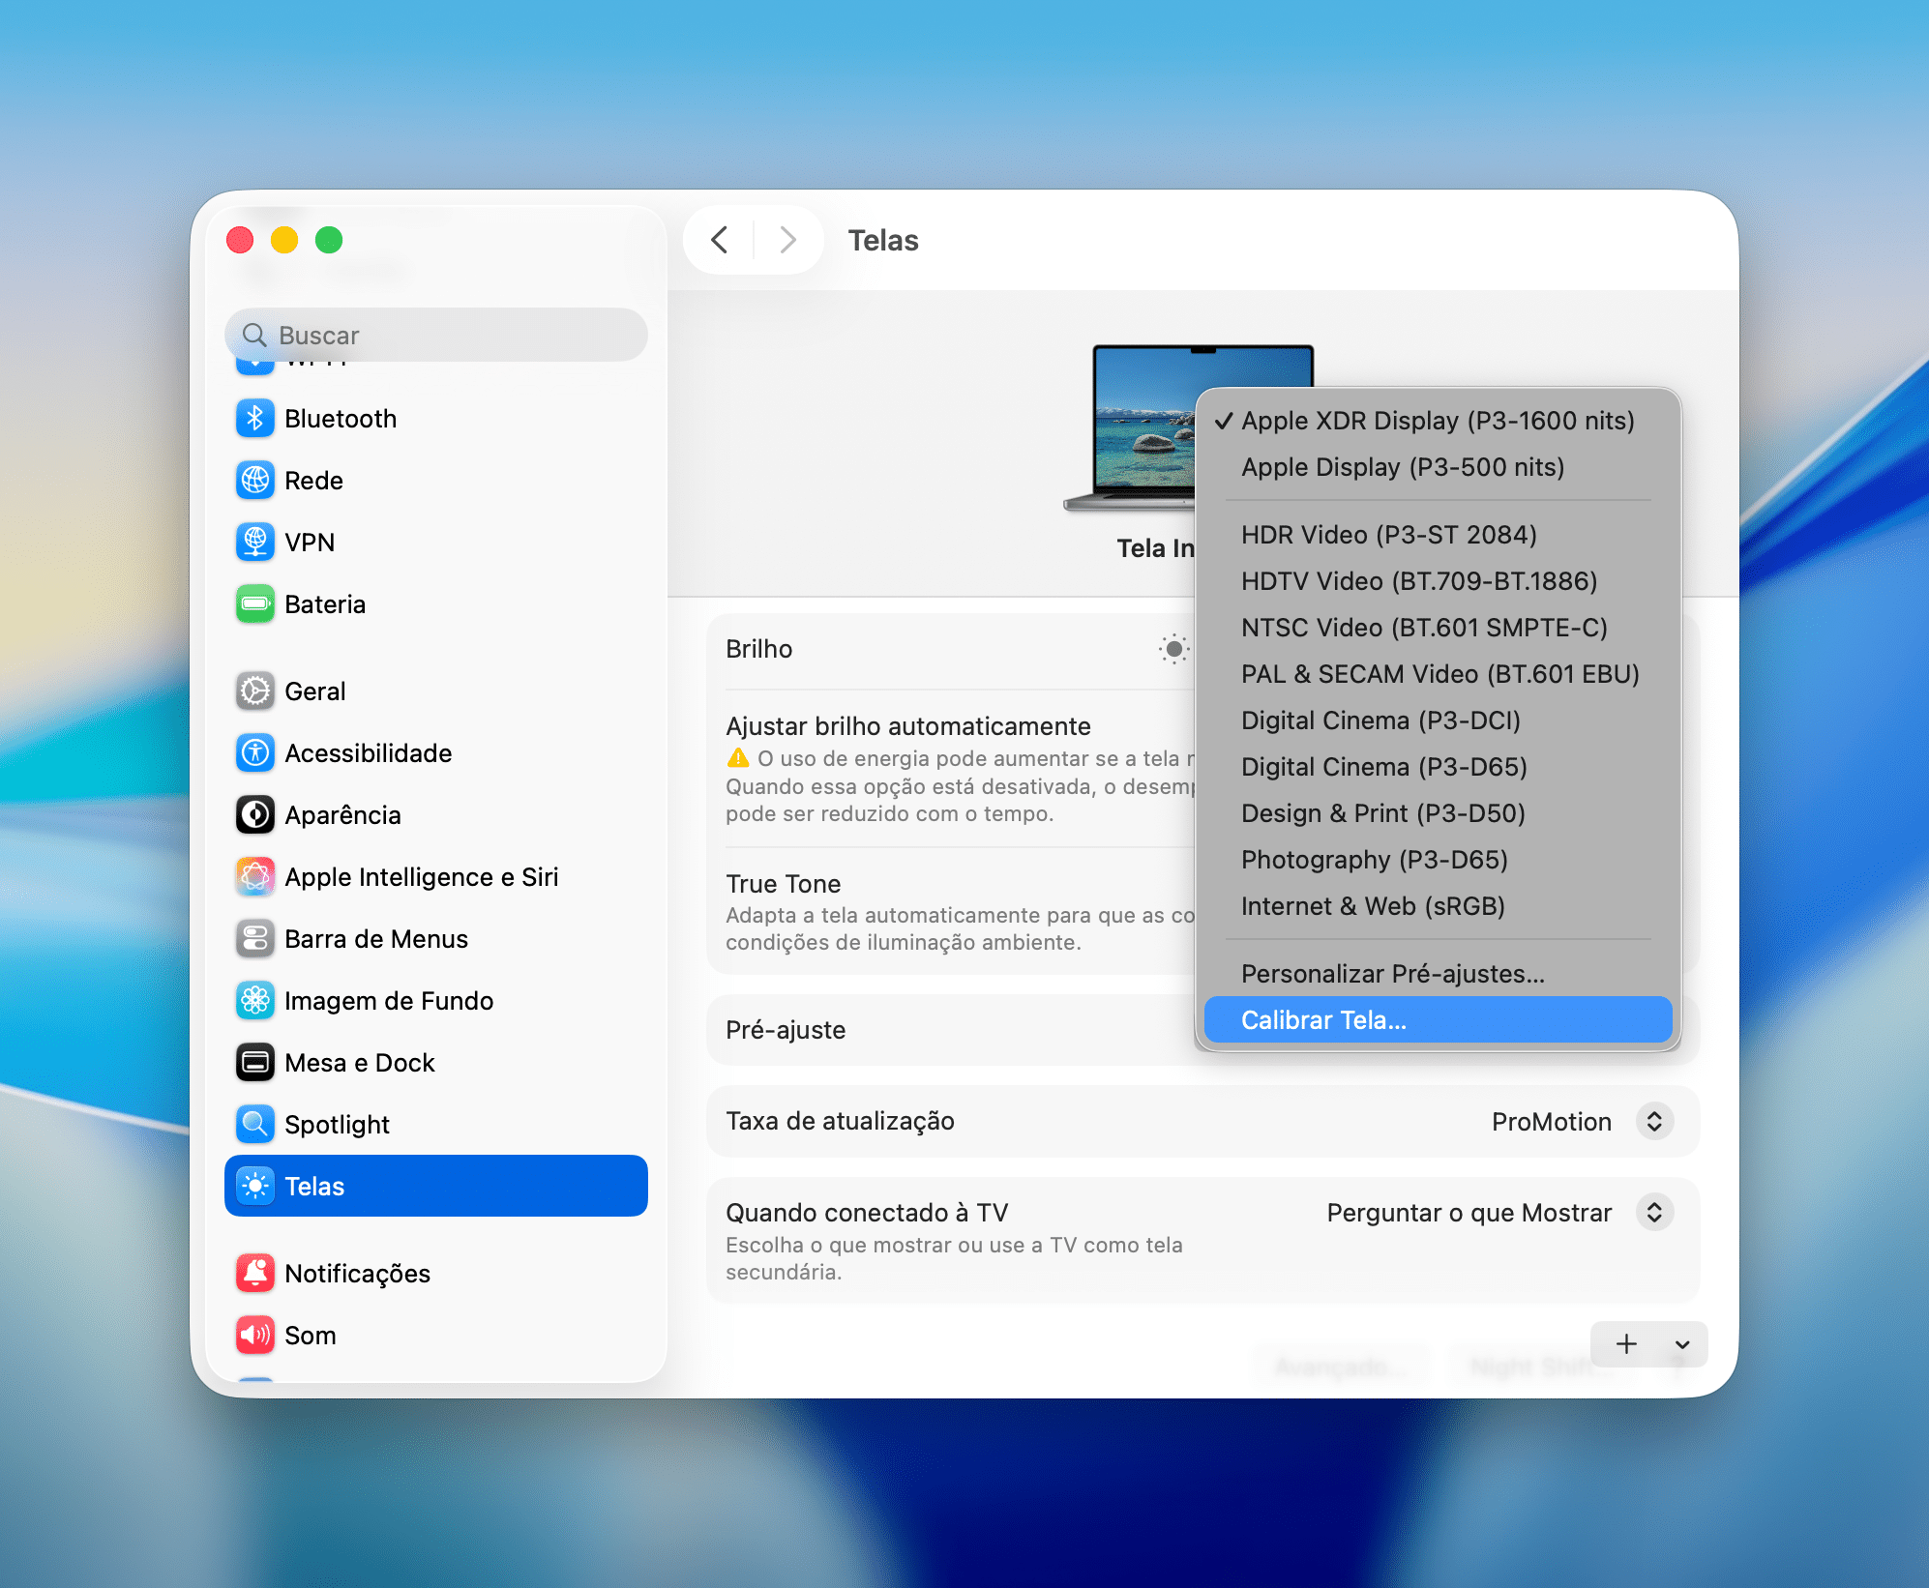Viewport: 1929px width, 1588px height.
Task: Go back with the left chevron
Action: click(720, 240)
